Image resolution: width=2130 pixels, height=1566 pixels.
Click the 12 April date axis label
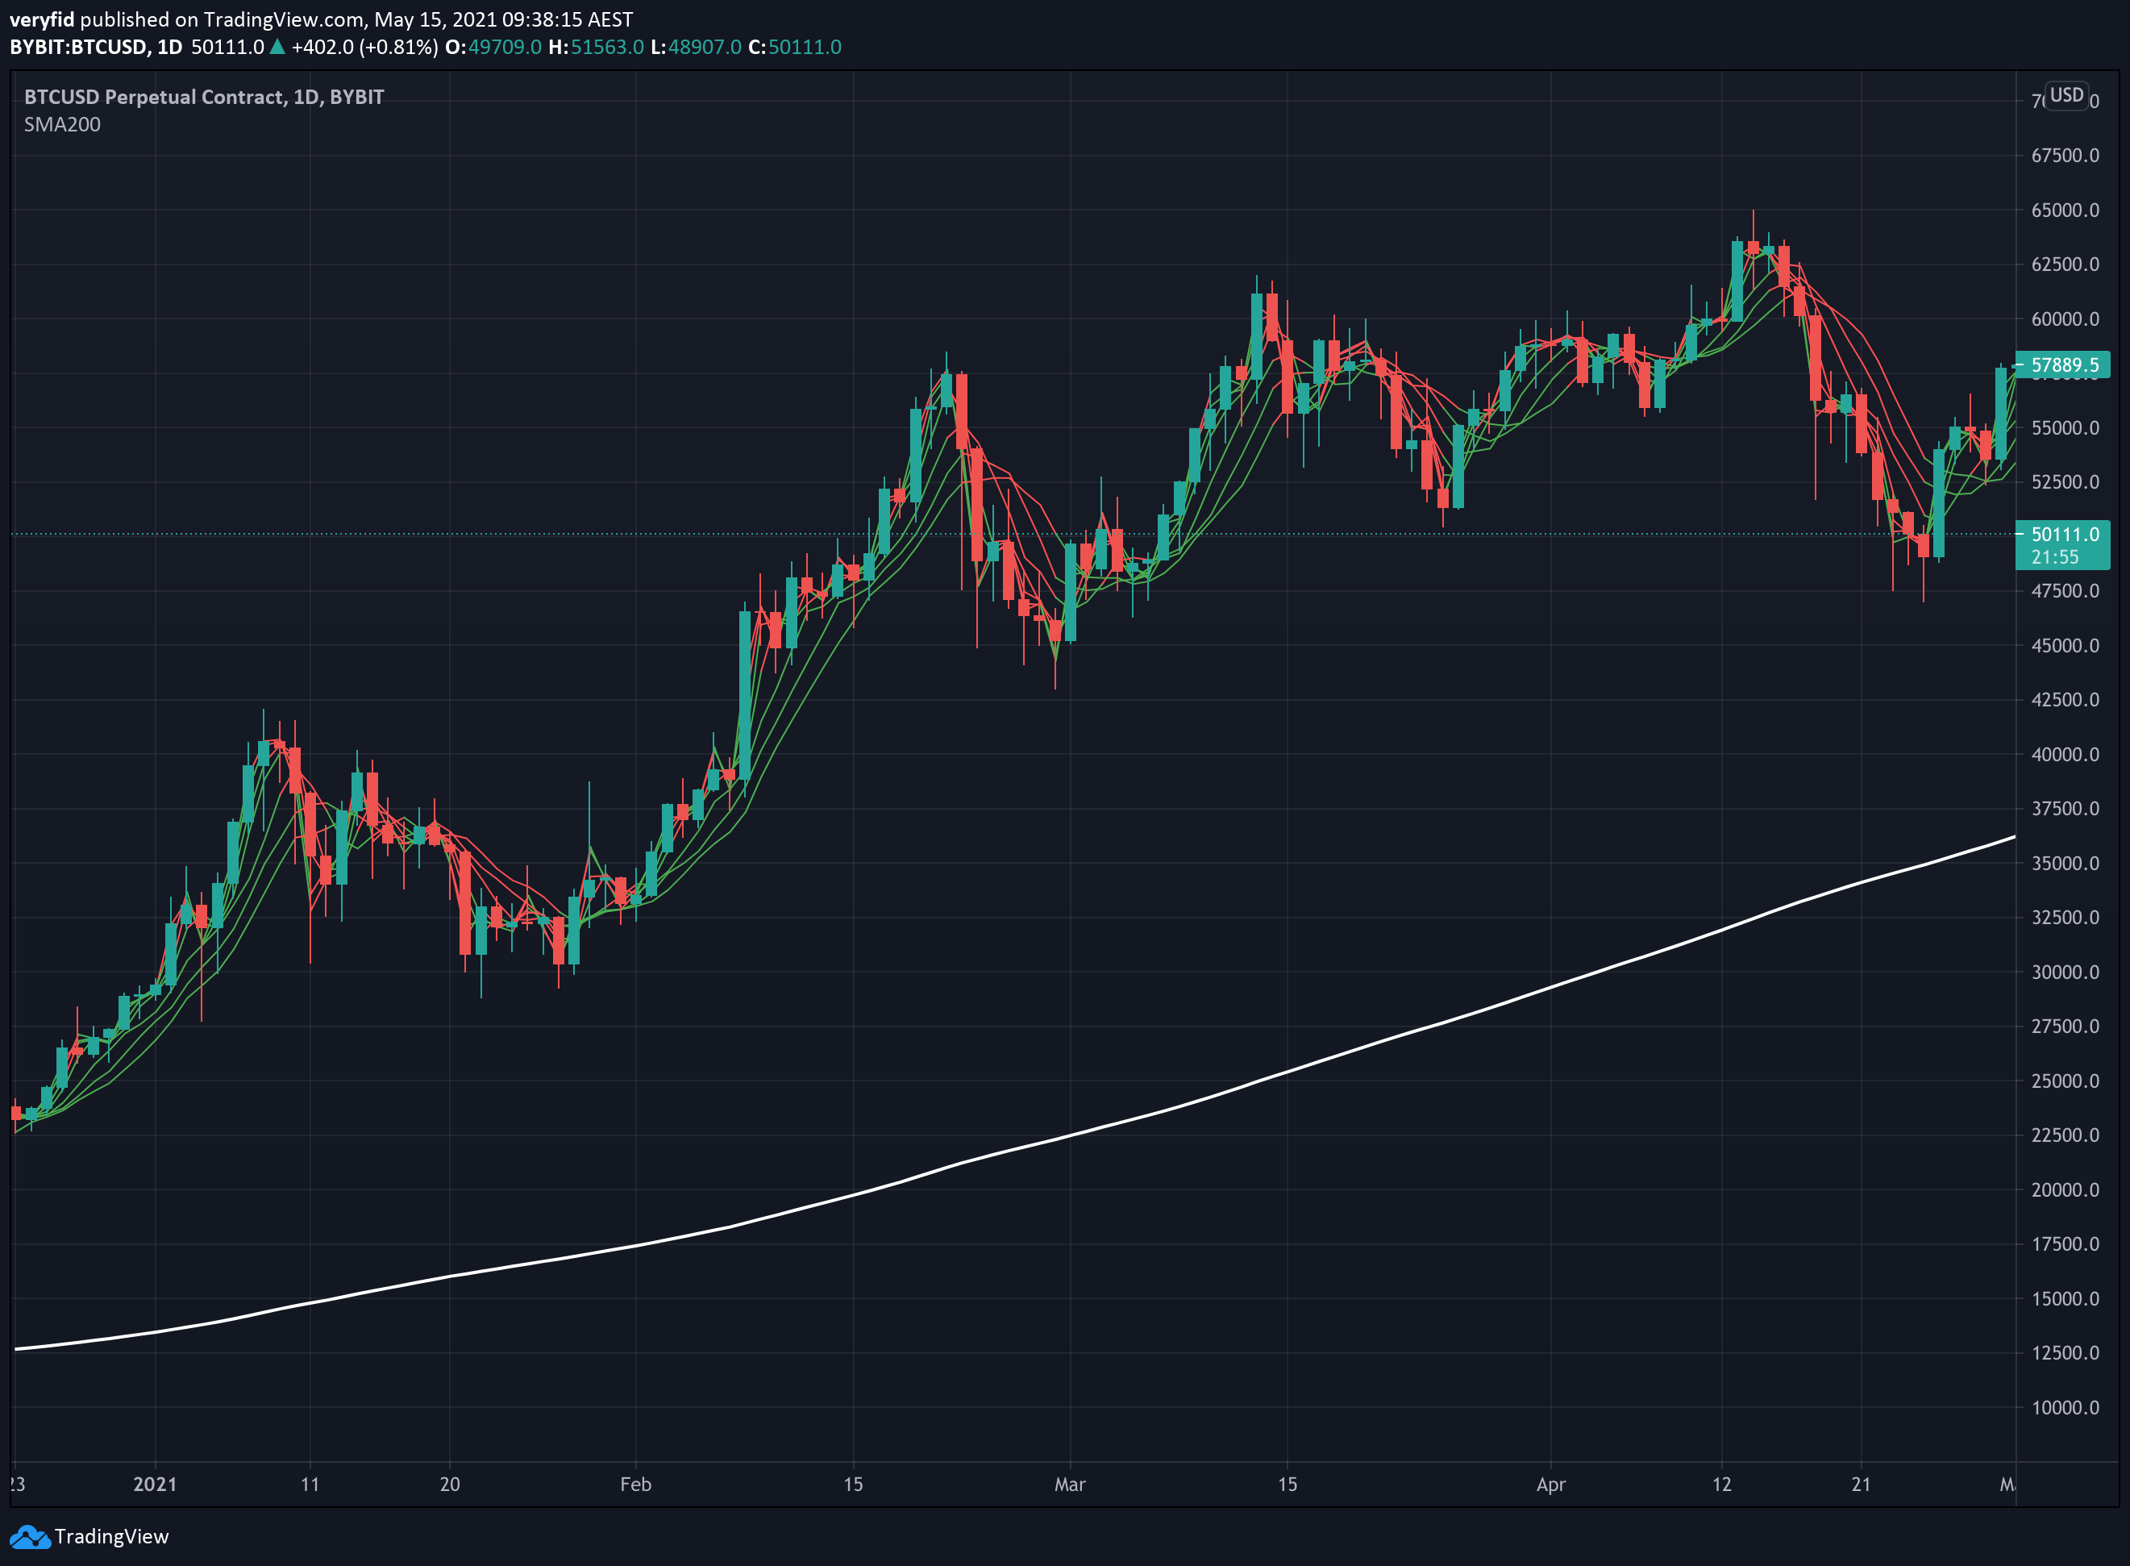click(1721, 1484)
